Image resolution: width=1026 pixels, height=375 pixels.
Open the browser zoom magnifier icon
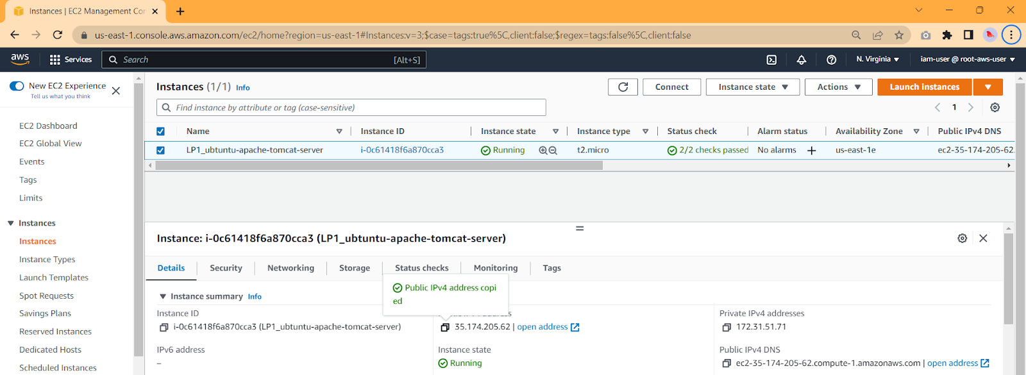coord(856,35)
